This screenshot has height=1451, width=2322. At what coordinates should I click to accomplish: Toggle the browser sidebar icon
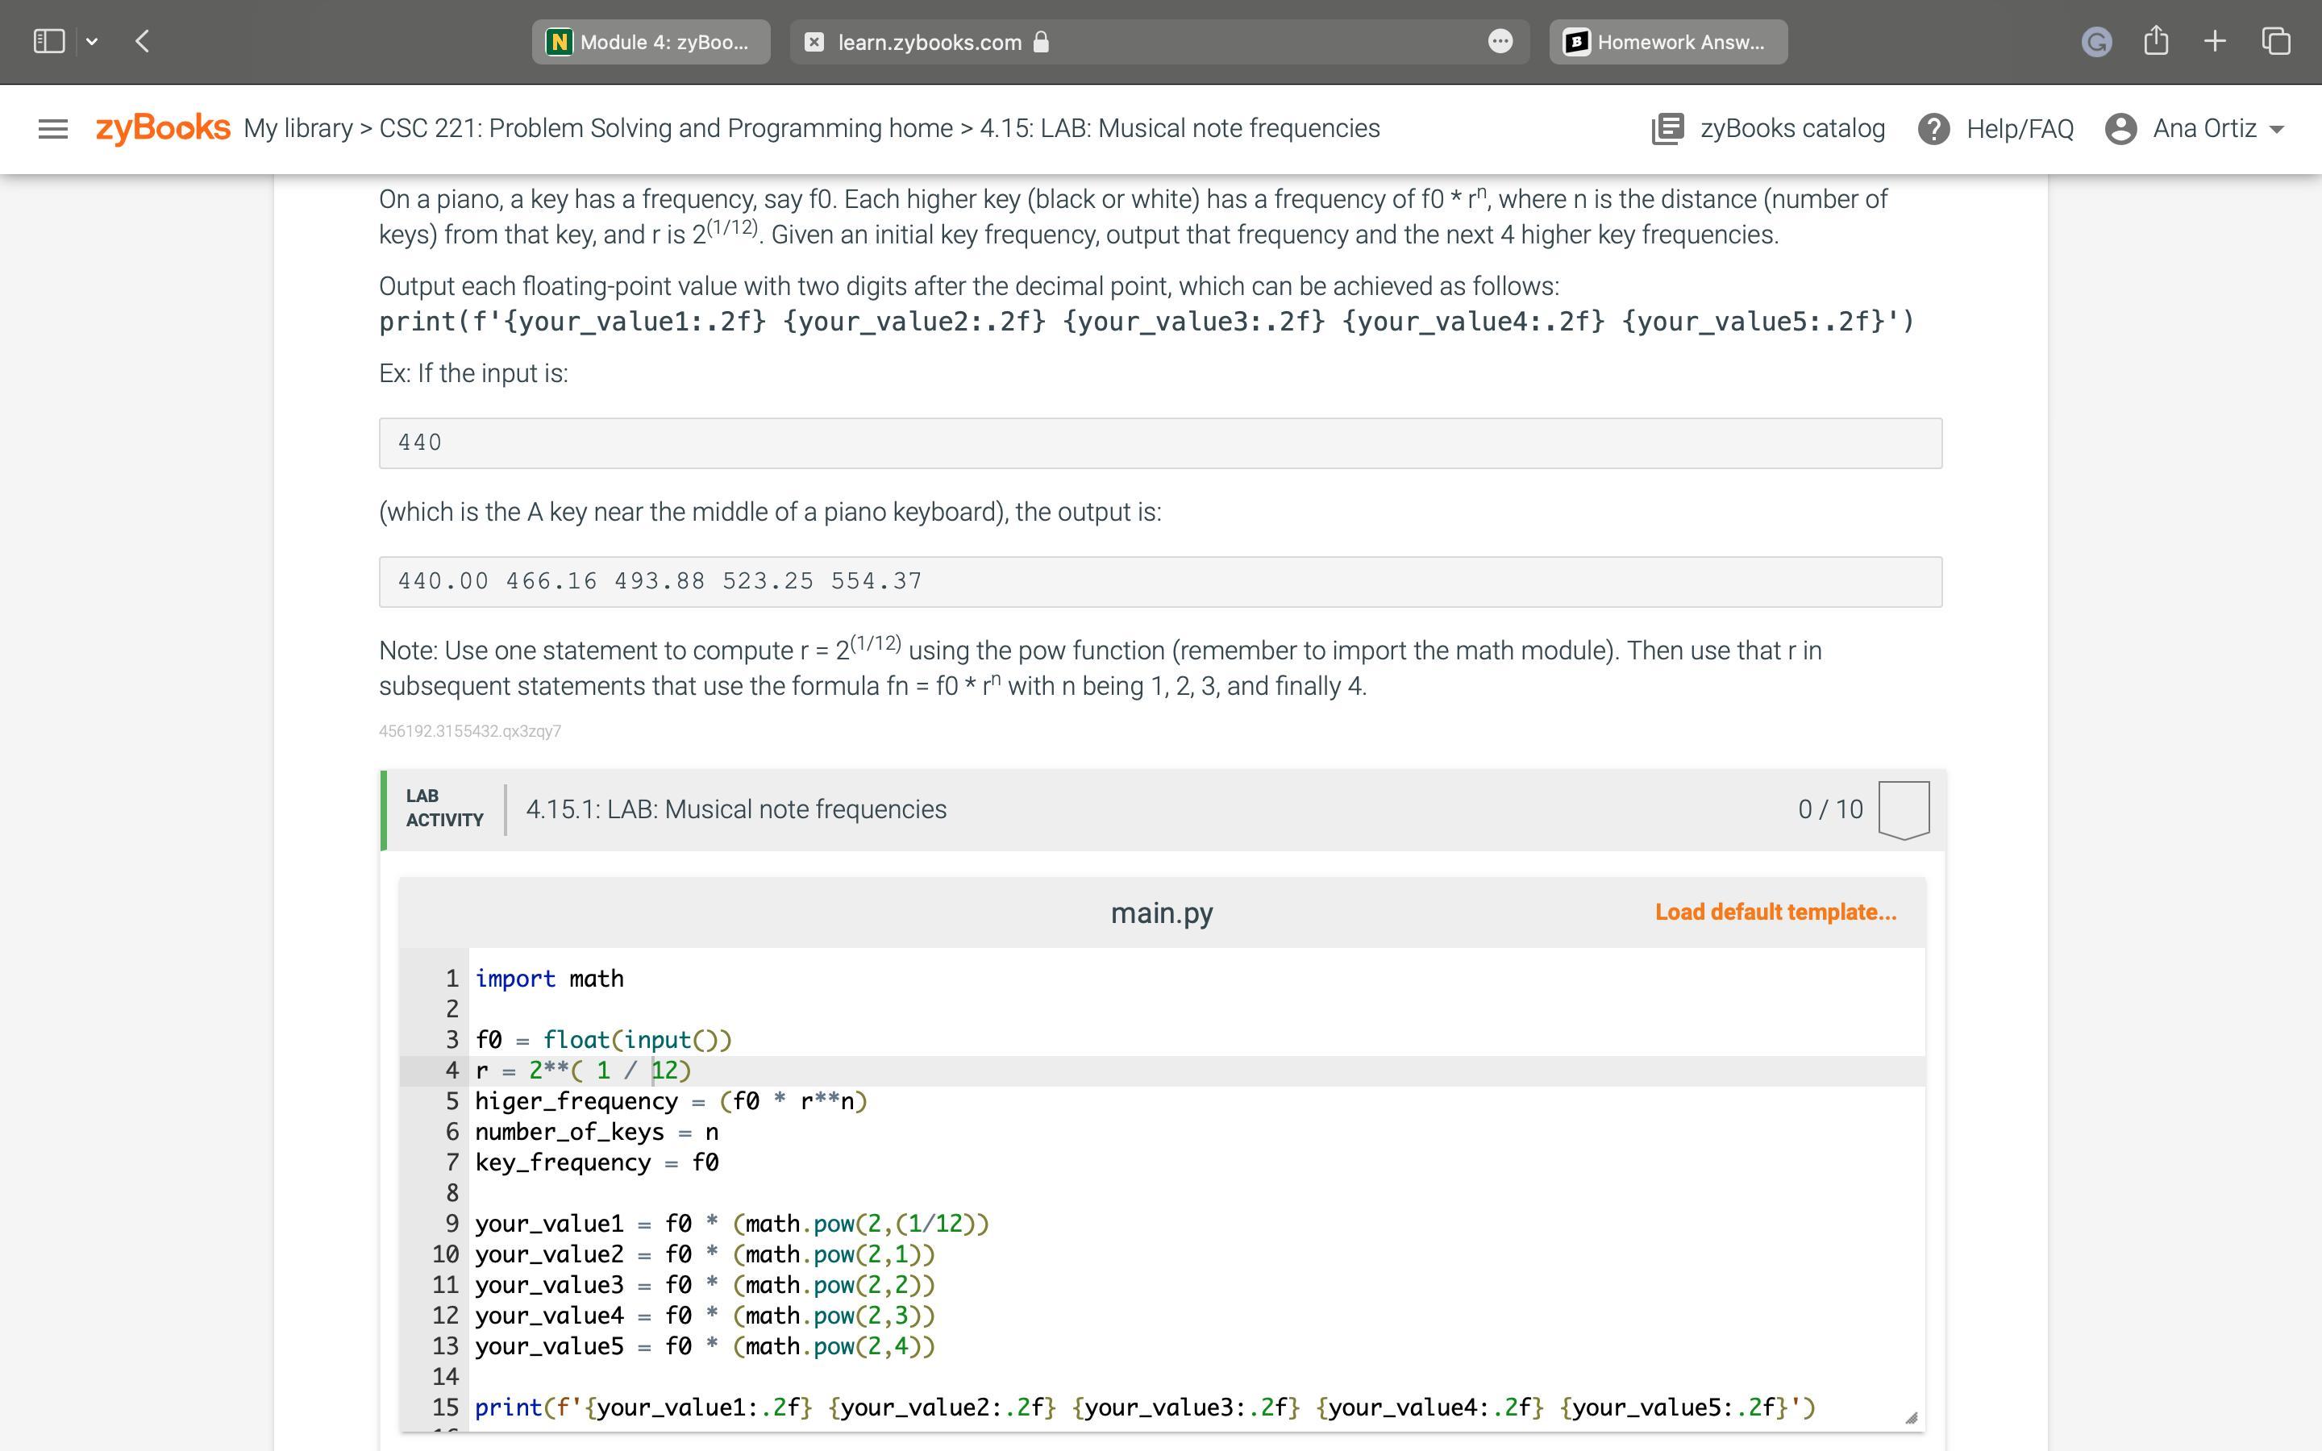point(49,41)
